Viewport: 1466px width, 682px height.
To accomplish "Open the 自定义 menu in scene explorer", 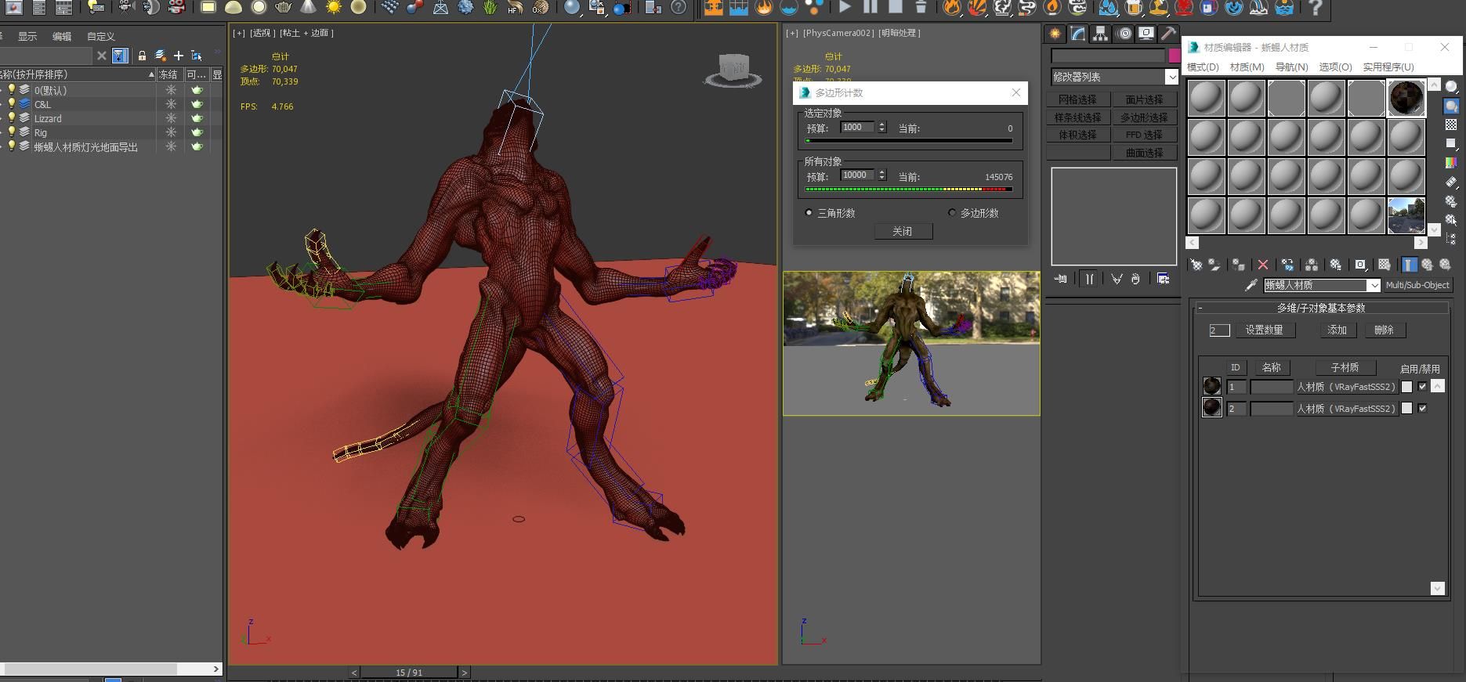I will [100, 37].
